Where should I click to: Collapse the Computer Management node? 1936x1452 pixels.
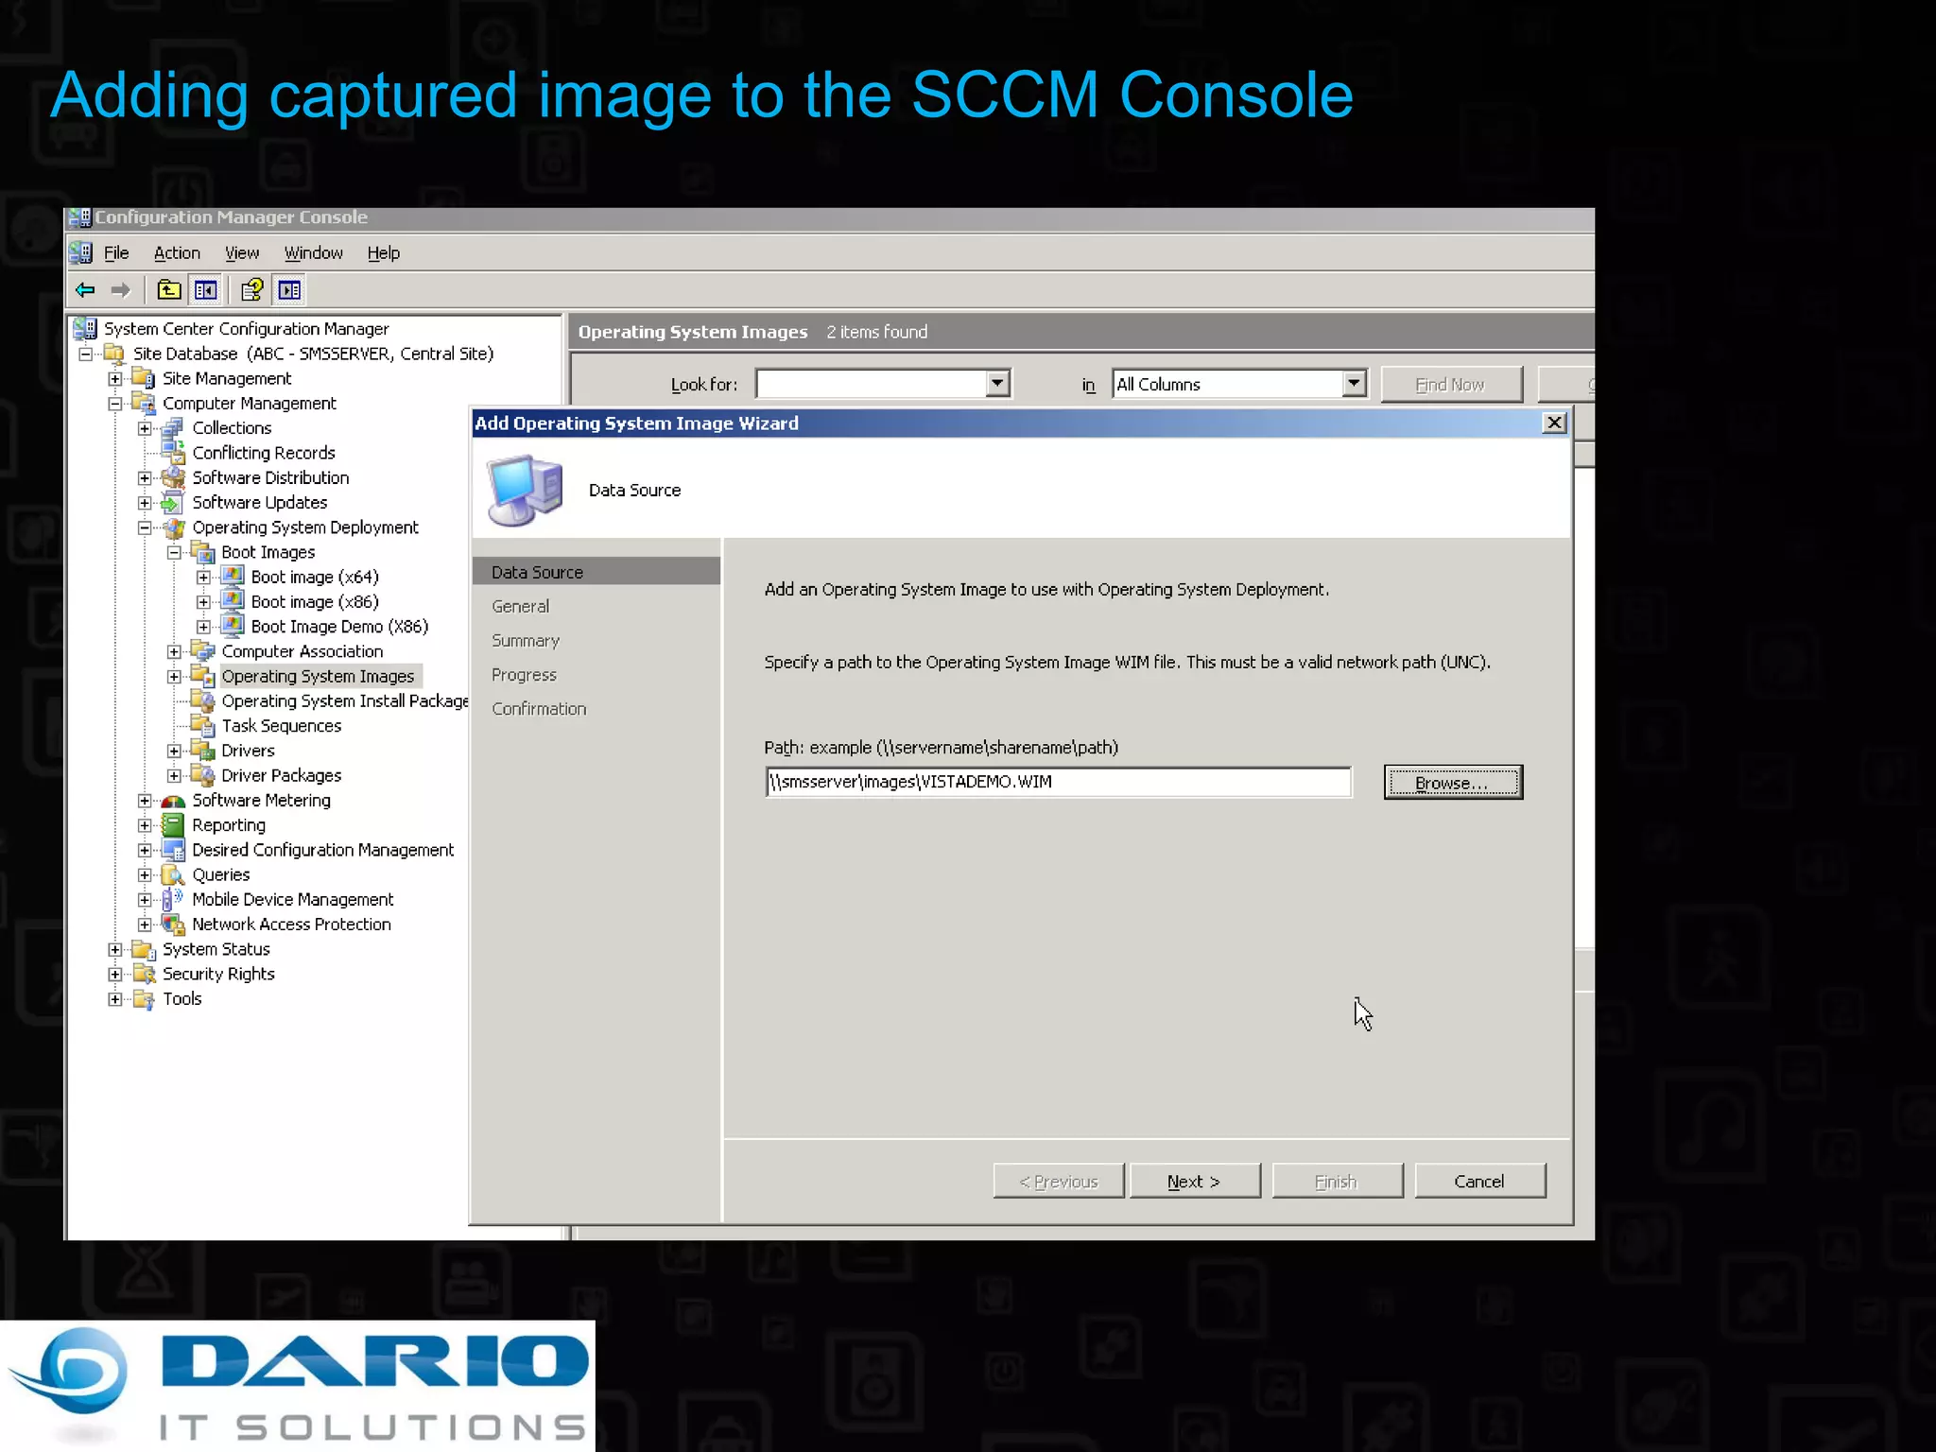115,404
